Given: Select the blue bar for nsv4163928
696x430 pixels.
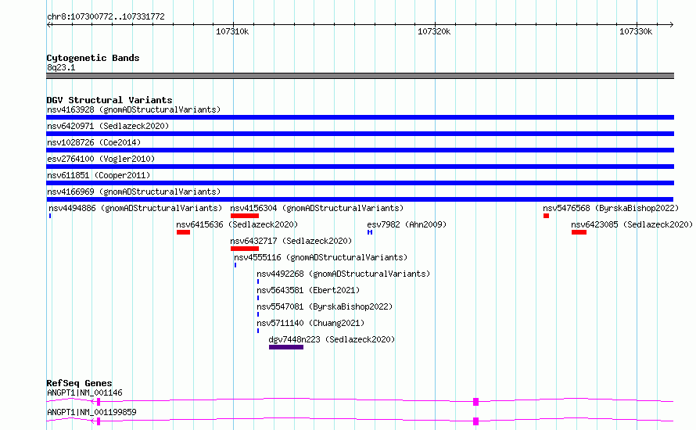Looking at the screenshot, I should [x=360, y=117].
